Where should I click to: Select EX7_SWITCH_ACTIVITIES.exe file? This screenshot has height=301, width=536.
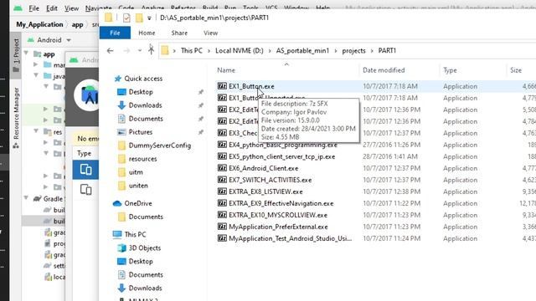coord(270,180)
